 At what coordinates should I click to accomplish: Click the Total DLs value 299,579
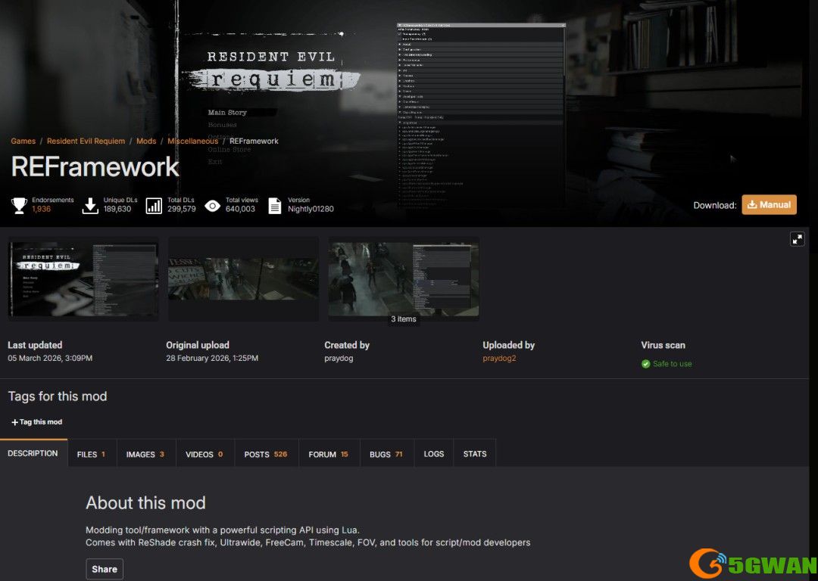182,209
